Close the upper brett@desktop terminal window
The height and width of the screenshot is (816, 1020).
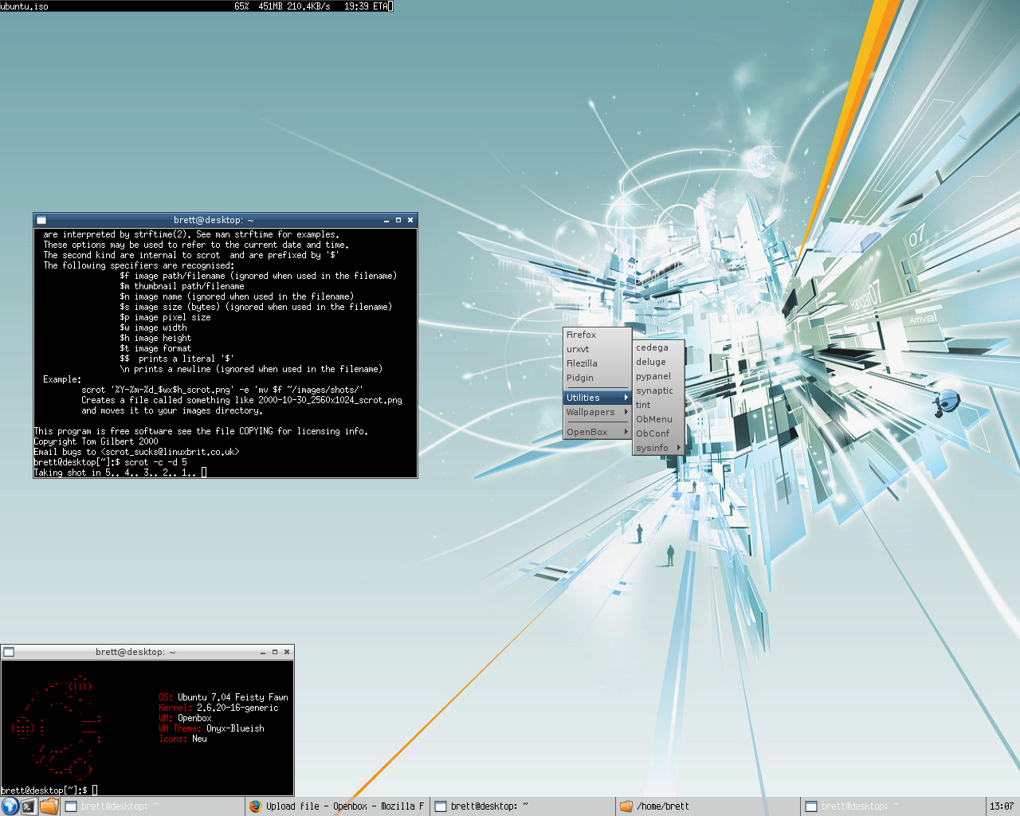click(x=410, y=220)
